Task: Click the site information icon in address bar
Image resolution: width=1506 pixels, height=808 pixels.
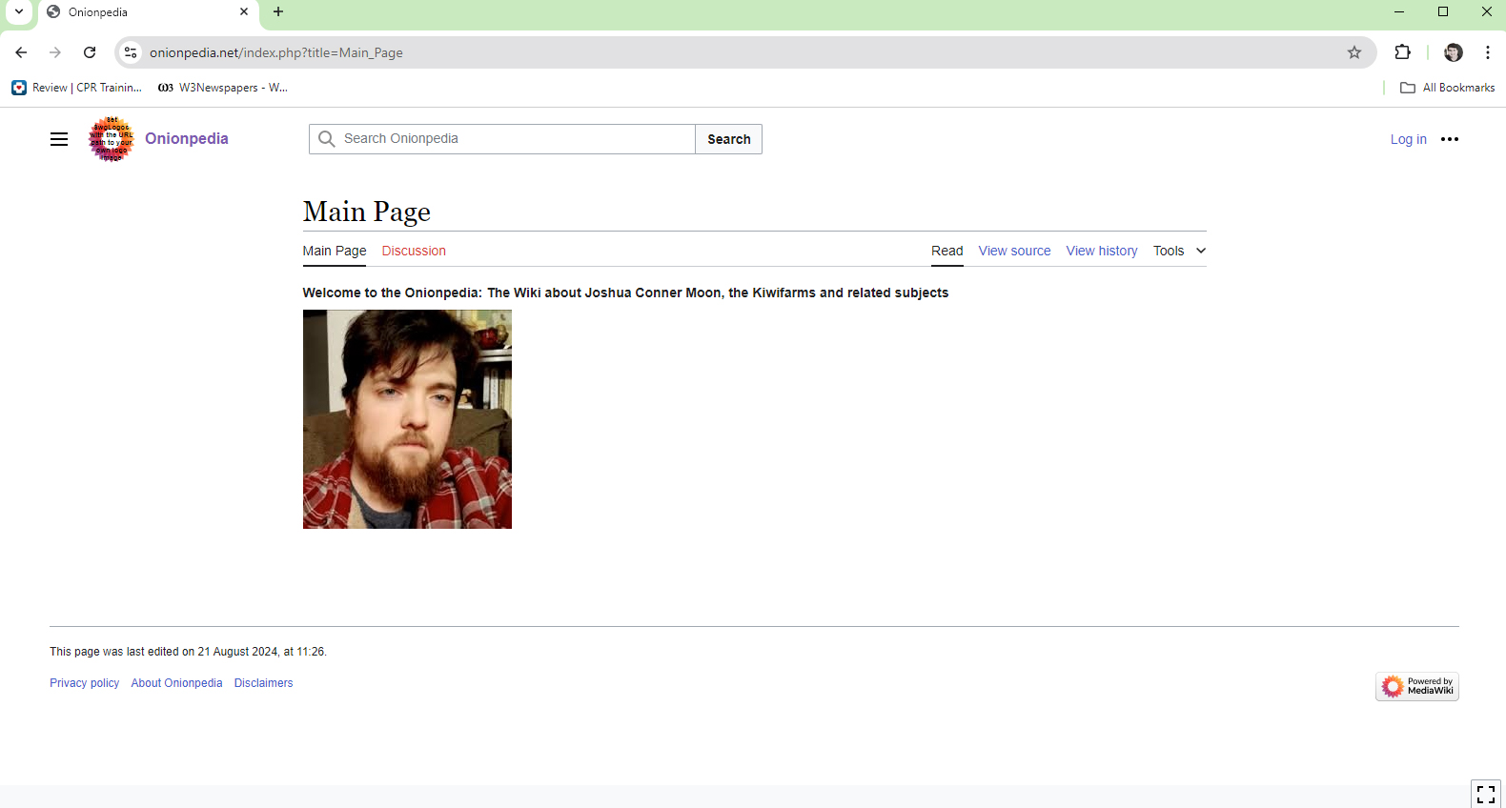Action: coord(132,52)
